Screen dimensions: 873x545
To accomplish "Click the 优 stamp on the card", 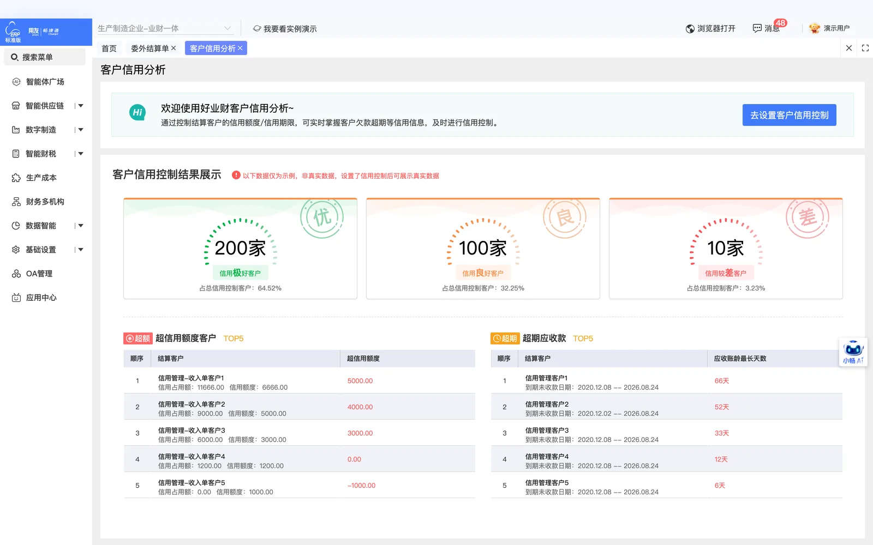I will point(322,217).
